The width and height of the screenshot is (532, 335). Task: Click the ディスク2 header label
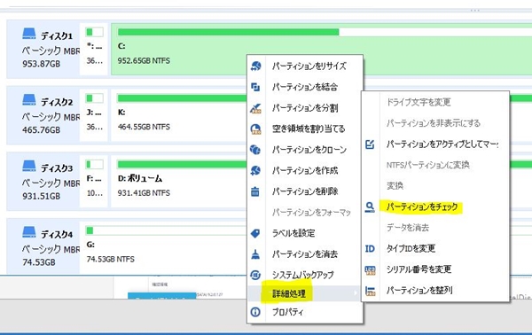point(57,102)
